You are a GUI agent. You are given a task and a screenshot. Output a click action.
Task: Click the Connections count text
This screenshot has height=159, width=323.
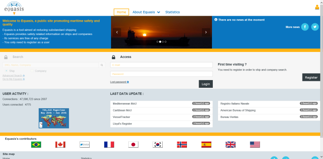click(x=25, y=99)
